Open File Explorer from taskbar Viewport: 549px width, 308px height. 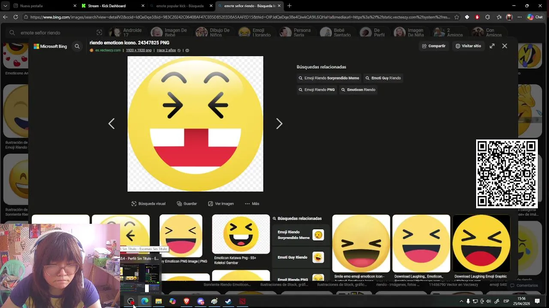click(x=158, y=301)
